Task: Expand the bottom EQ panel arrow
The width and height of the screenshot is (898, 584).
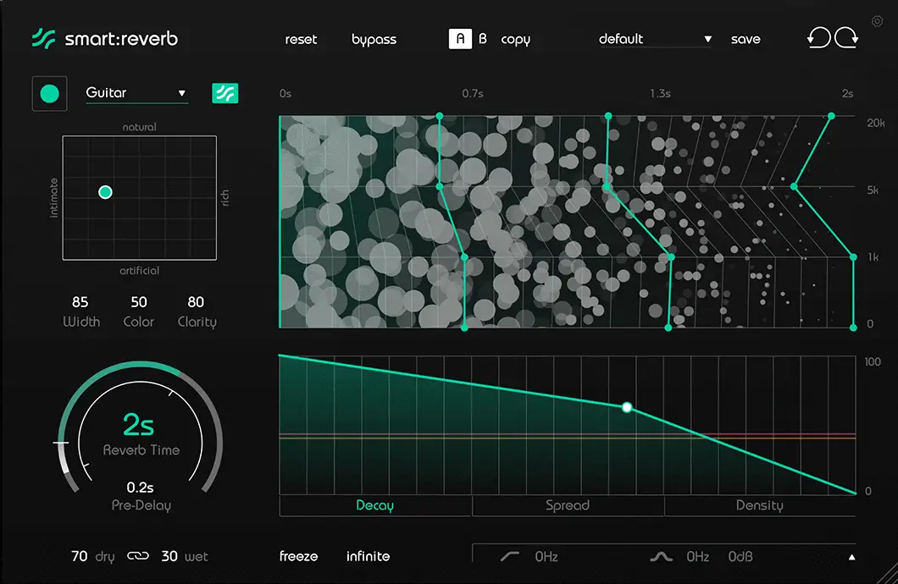Action: (851, 557)
